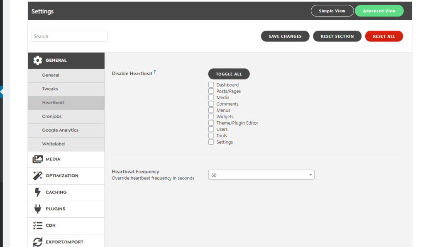Tick the Media heartbeat checkbox

[x=211, y=97]
